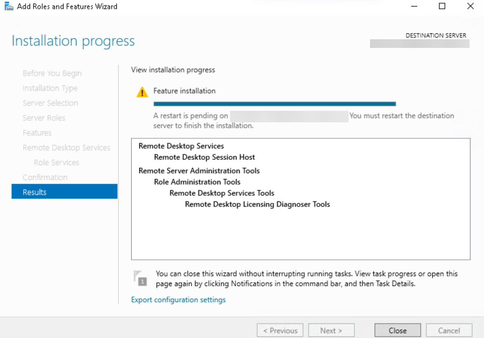Viewport: 484px width, 338px height.
Task: Select Remote Desktop Services in the sidebar
Action: point(66,148)
